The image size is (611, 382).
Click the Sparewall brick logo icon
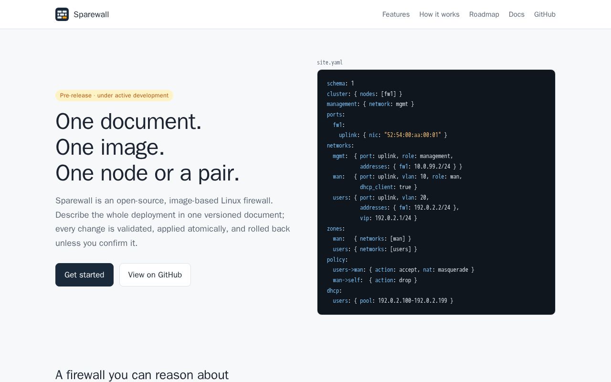(x=62, y=14)
